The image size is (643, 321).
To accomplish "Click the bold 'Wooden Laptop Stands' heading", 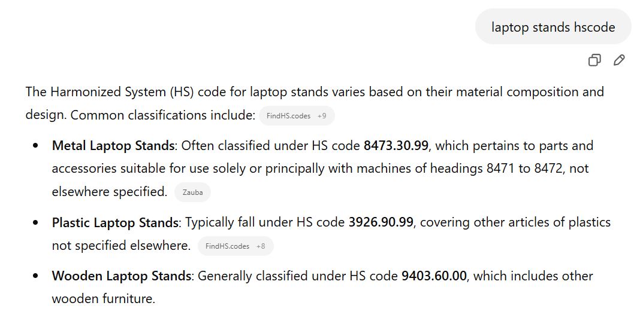I will click(122, 276).
